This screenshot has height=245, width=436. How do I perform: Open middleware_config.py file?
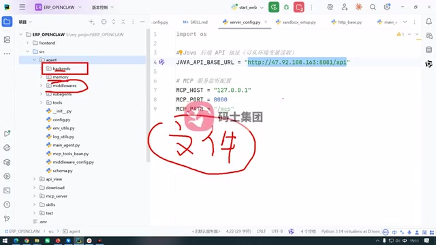73,162
